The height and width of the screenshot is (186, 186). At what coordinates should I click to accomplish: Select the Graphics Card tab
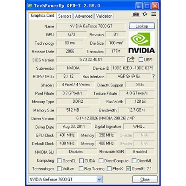[42, 16]
